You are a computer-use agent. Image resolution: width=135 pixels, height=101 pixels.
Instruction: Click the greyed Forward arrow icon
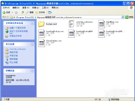[16, 13]
